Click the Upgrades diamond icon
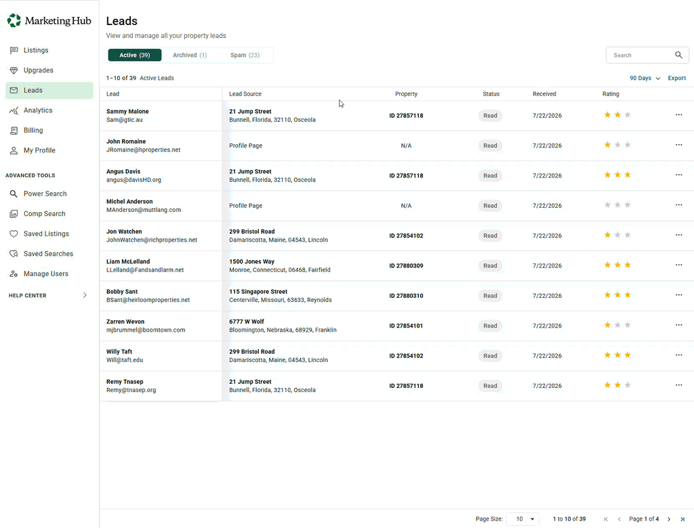 14,70
